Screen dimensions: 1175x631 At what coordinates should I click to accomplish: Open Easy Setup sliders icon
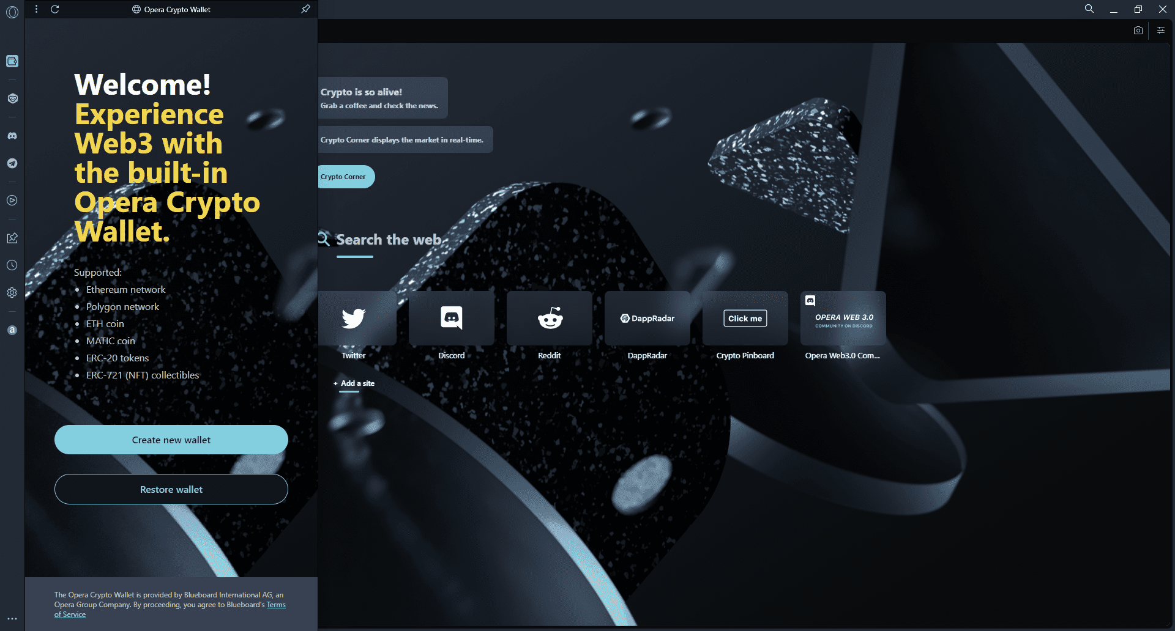coord(1161,30)
